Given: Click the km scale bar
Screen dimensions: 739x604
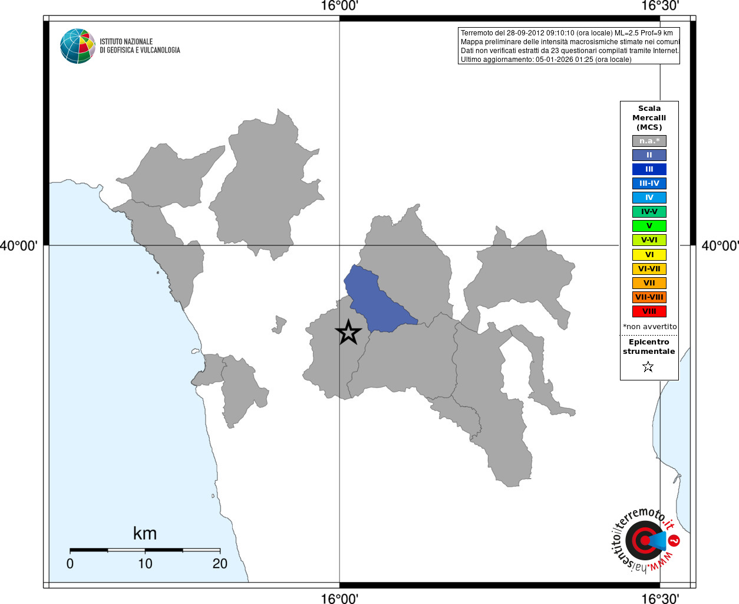Looking at the screenshot, I should coord(145,550).
